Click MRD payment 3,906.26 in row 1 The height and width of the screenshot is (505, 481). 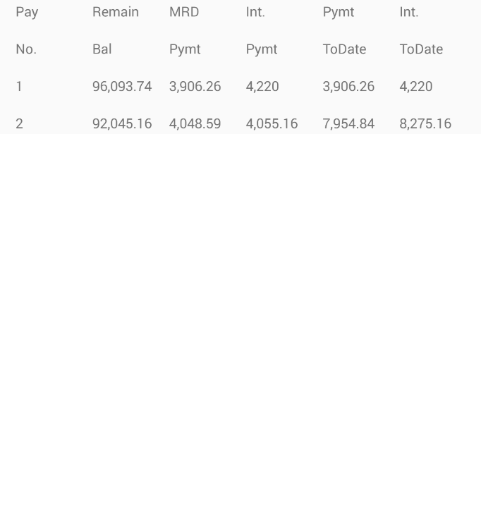(195, 86)
